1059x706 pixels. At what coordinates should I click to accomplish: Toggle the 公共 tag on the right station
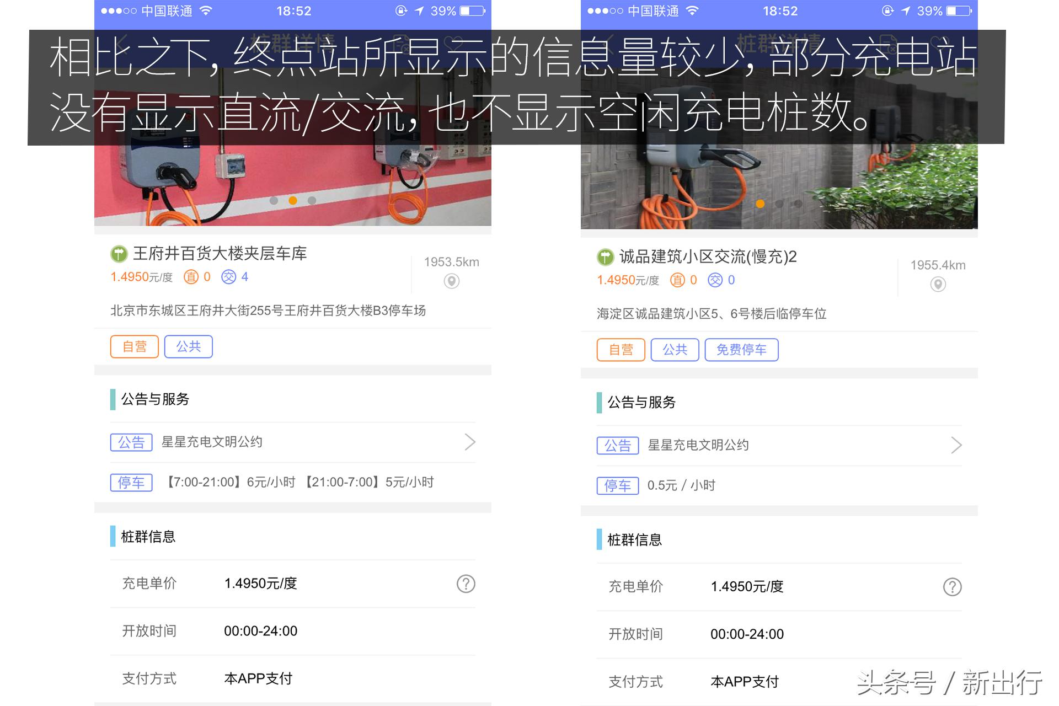point(675,350)
